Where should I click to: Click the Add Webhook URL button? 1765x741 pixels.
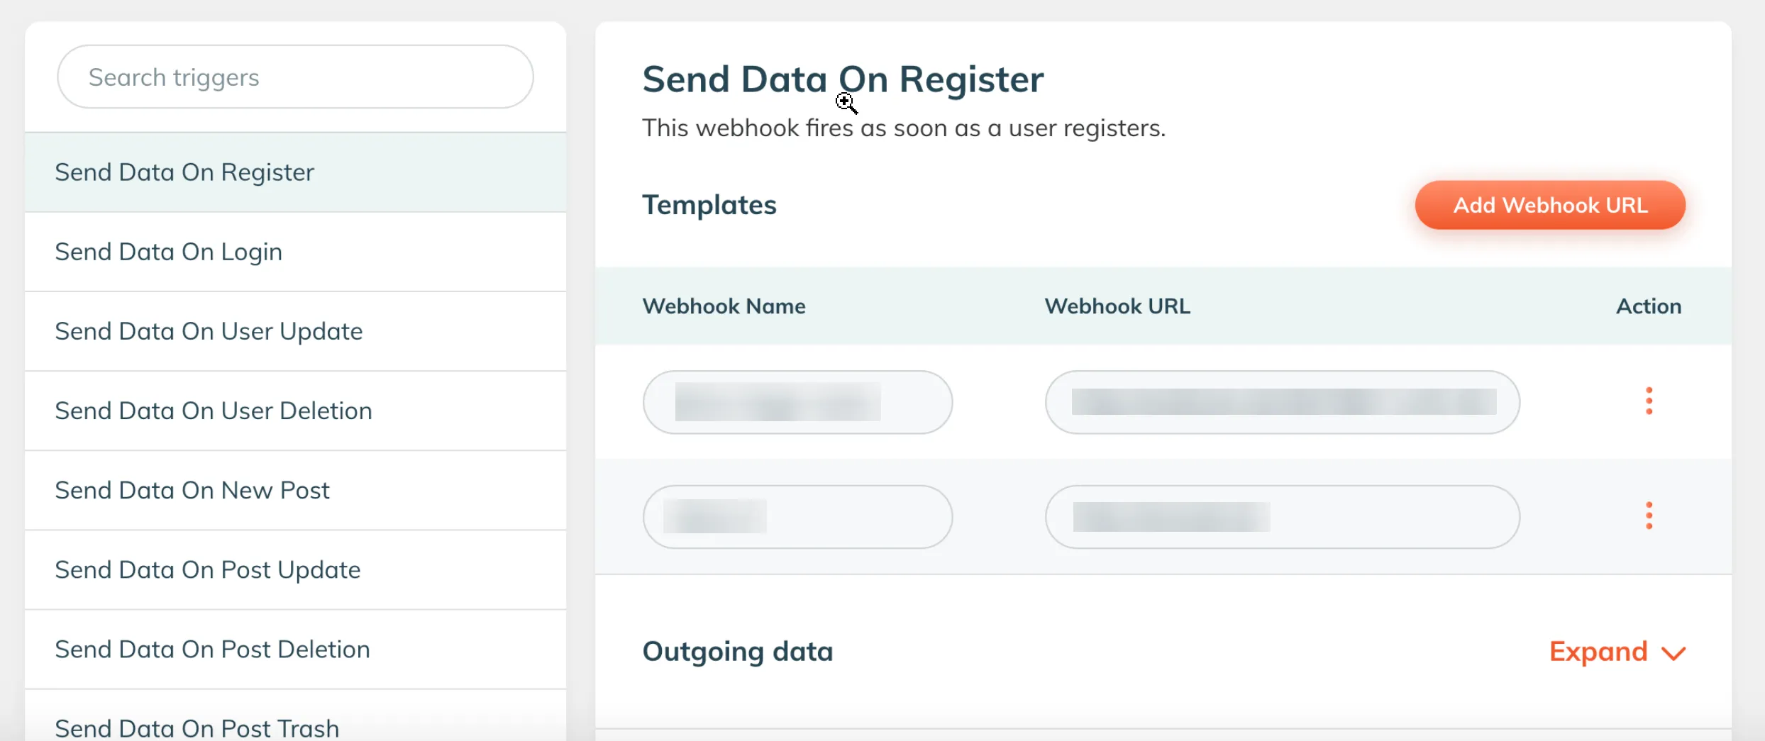point(1549,205)
